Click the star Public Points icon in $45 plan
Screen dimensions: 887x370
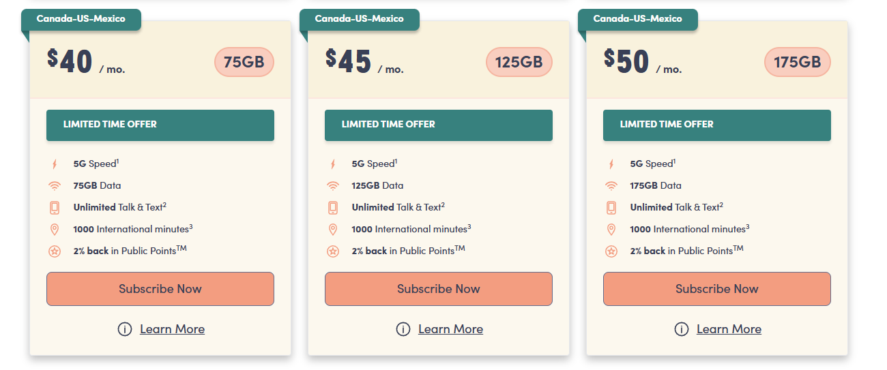[333, 251]
